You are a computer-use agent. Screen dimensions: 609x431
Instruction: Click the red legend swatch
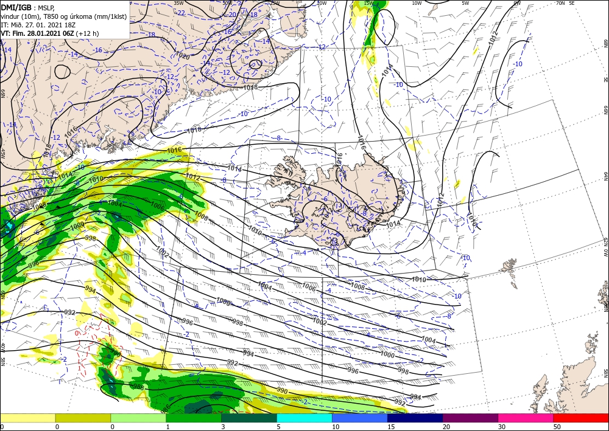(x=581, y=418)
